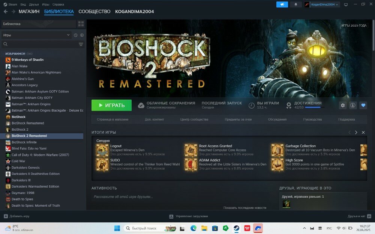Open the announcements megaphone button
Screen dimensions: 375x234
282,4
